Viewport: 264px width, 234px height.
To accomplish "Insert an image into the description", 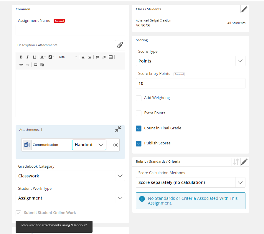I will point(35,65).
